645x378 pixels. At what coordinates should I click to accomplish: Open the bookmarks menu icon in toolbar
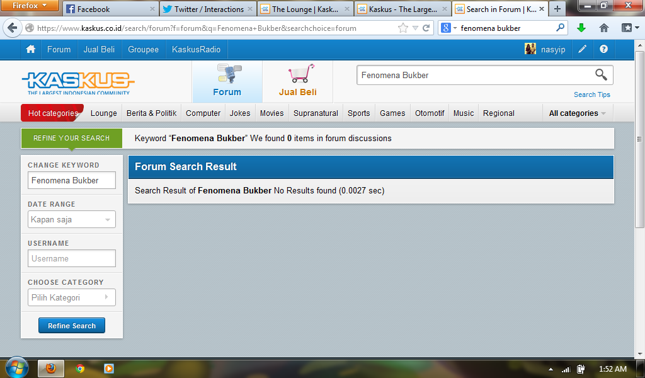[627, 28]
